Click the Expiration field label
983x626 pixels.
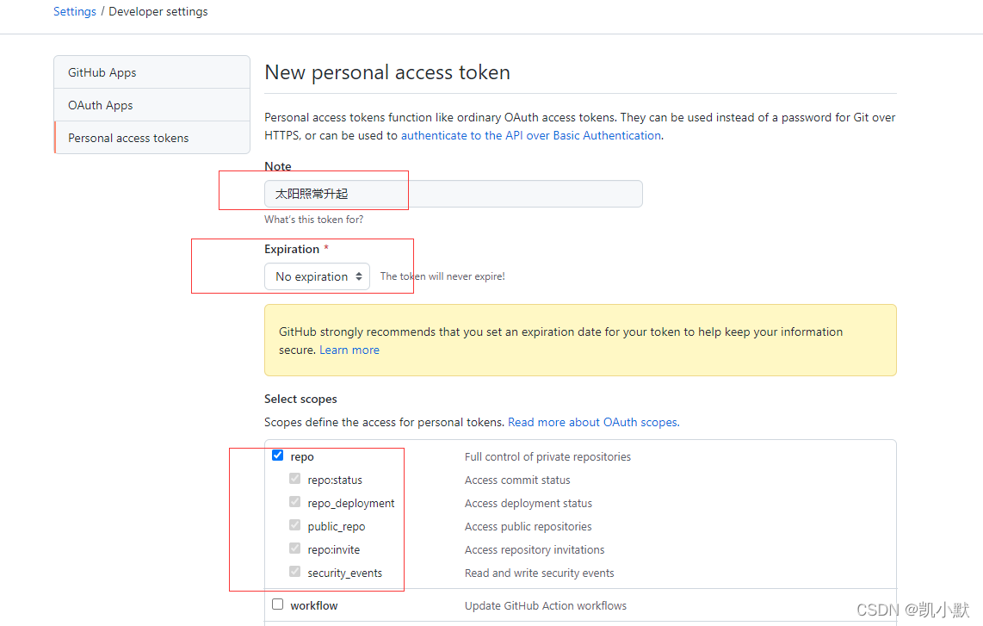292,249
